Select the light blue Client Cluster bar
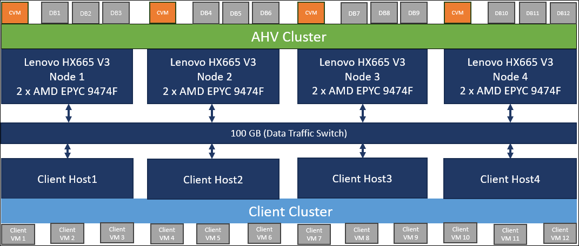 pyautogui.click(x=289, y=211)
